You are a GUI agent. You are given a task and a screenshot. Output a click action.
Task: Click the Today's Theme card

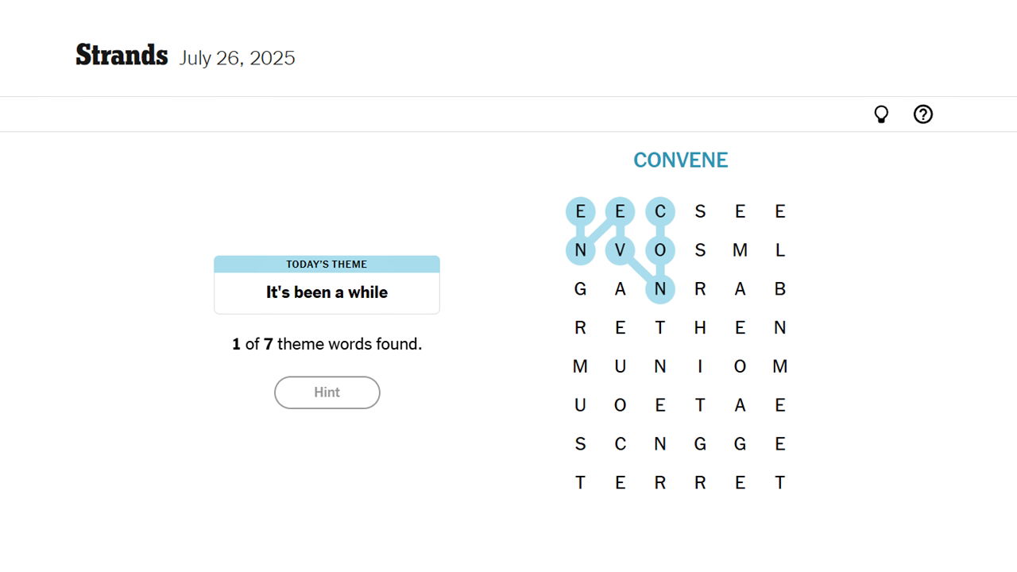coord(327,284)
